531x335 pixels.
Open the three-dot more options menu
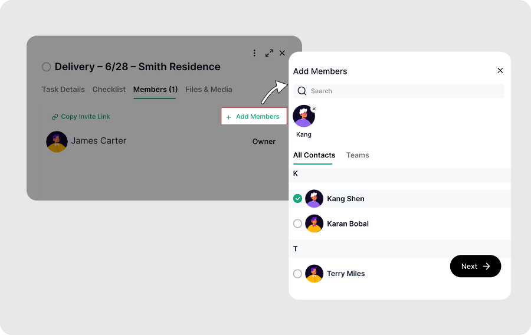(x=254, y=53)
